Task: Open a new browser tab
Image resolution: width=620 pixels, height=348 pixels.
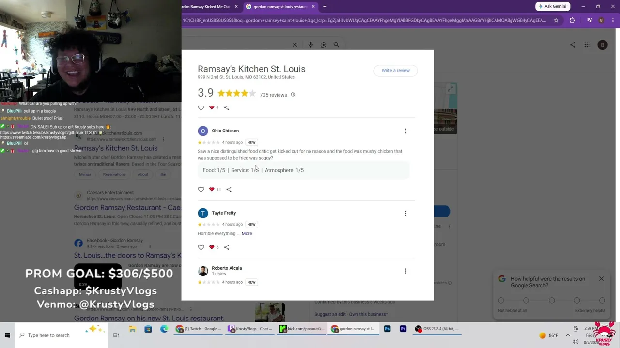Action: [325, 7]
